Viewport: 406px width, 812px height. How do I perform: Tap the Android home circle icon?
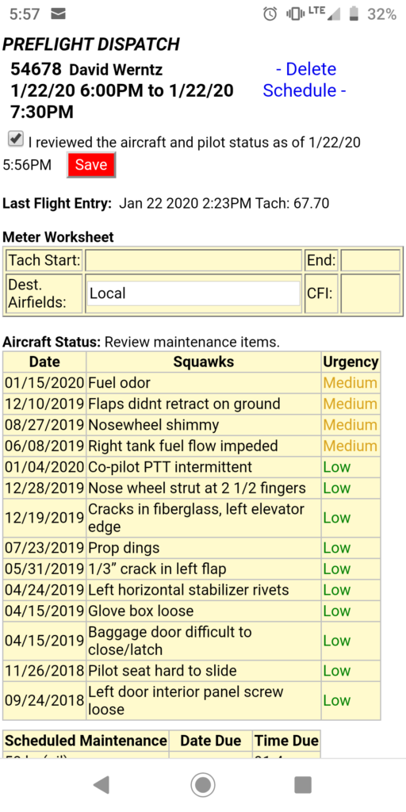(x=203, y=785)
